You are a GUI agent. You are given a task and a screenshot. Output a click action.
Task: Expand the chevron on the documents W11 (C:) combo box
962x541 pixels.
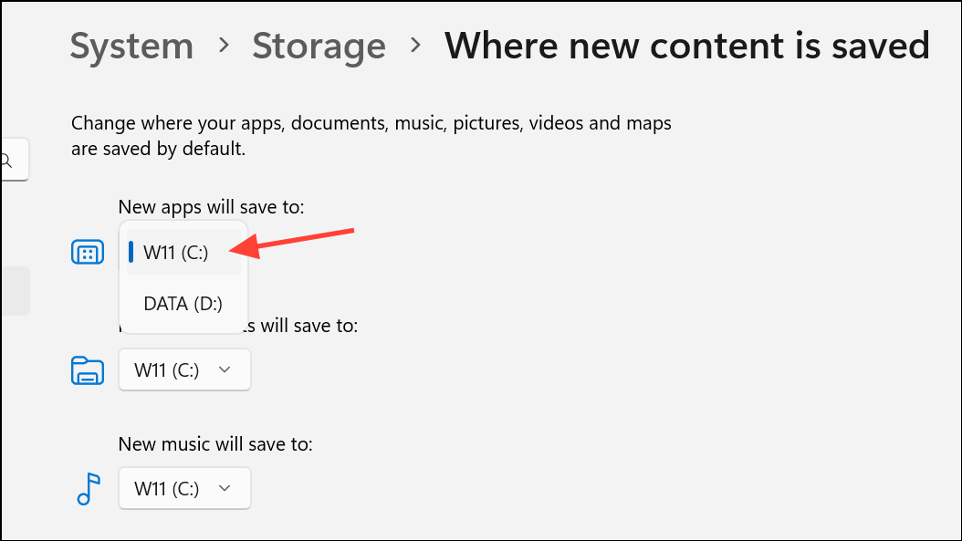pyautogui.click(x=225, y=369)
